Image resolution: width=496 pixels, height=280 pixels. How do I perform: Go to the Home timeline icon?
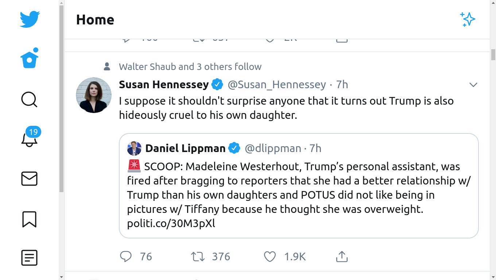point(30,58)
